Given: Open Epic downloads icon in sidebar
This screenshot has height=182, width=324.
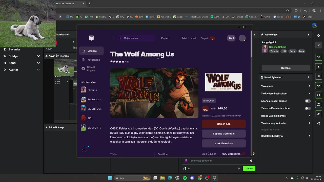Looking at the screenshot, I should [x=84, y=149].
